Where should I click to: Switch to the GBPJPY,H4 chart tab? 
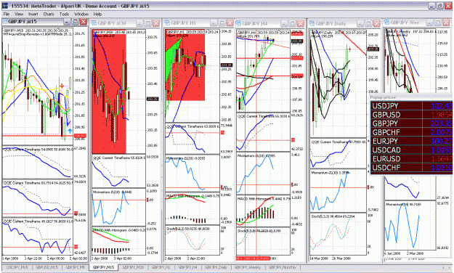tap(188, 267)
